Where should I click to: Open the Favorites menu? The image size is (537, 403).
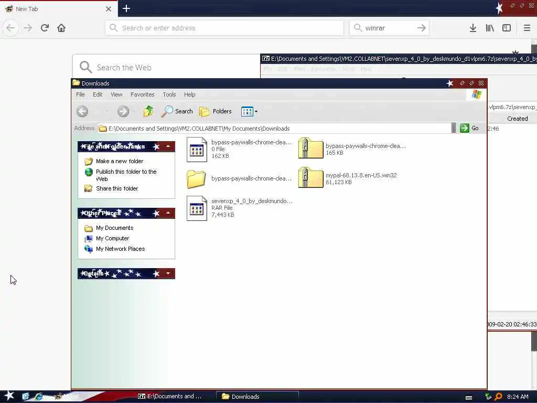(x=143, y=94)
